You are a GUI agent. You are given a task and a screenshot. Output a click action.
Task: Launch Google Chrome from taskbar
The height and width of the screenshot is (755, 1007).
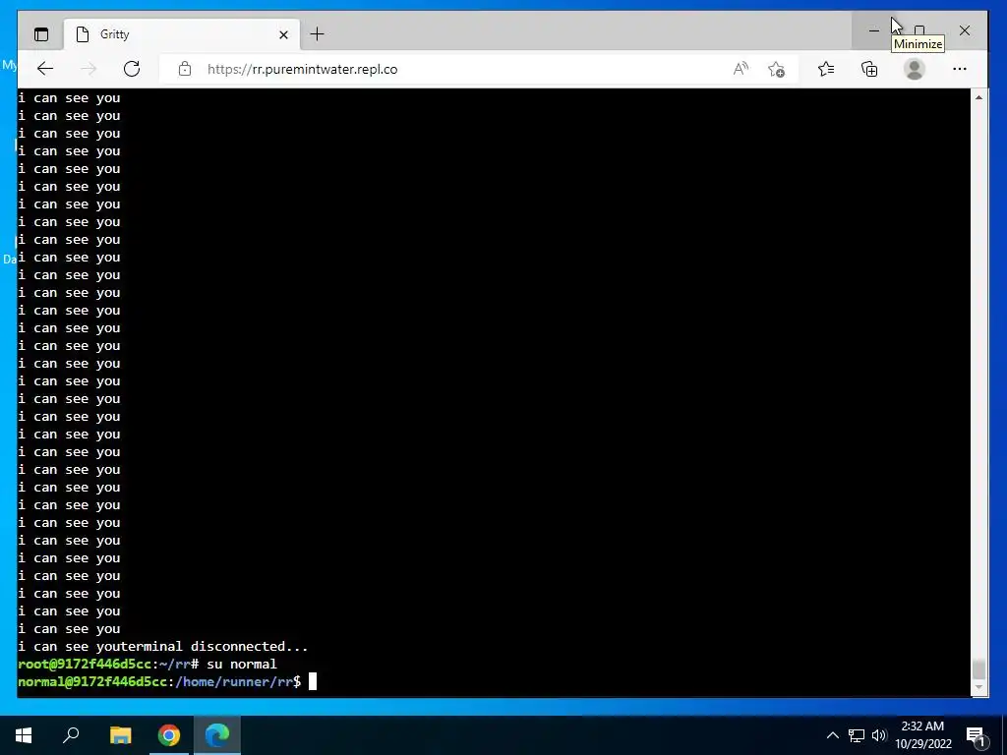[169, 735]
